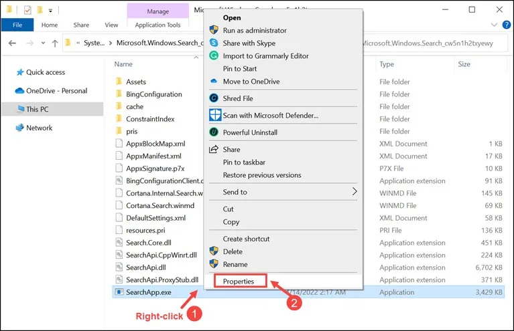Viewport: 514px width, 331px height.
Task: Click the Forward arrow in Explorer
Action: point(30,43)
